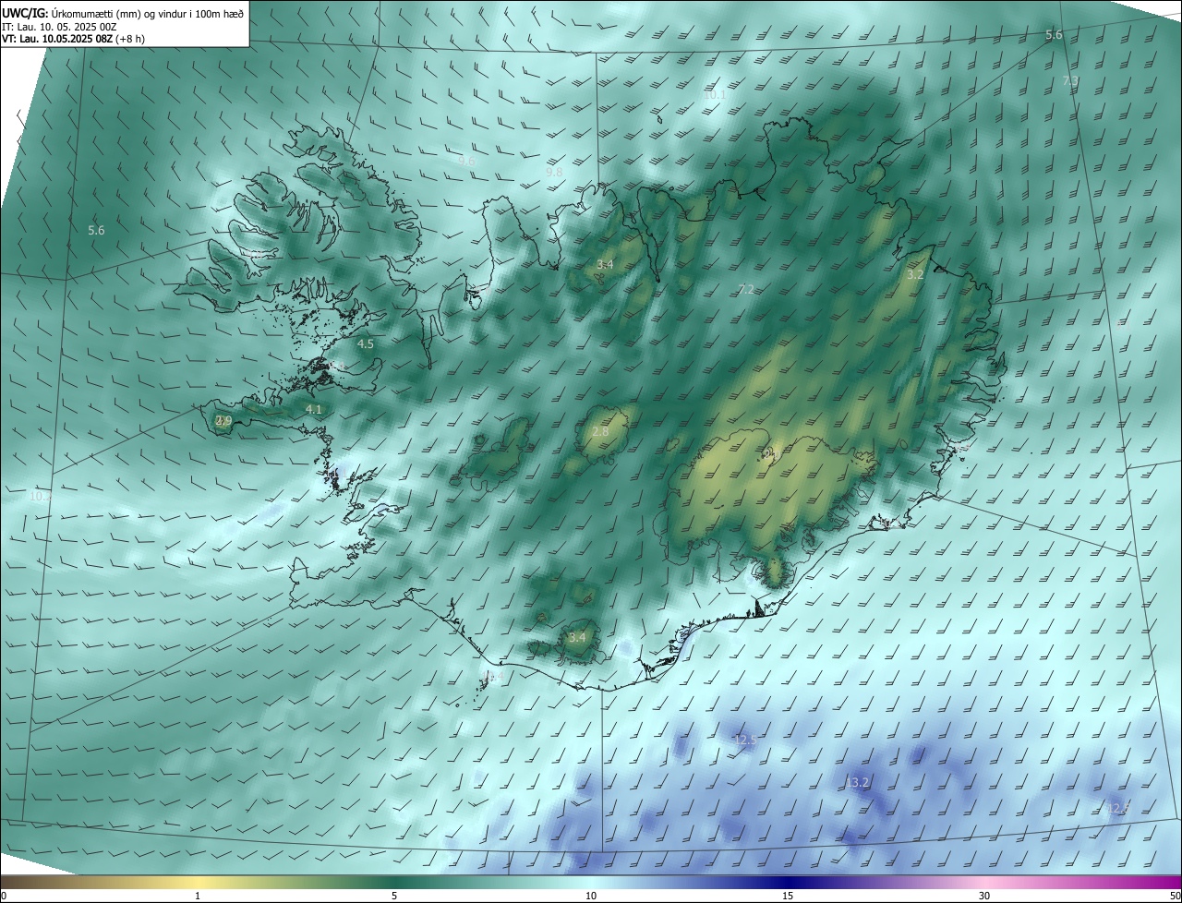The image size is (1182, 903).
Task: Click the 9.8 value label
Action: 554,173
